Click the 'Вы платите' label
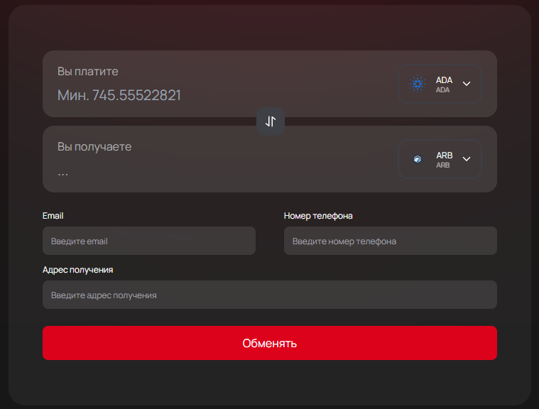 point(87,72)
